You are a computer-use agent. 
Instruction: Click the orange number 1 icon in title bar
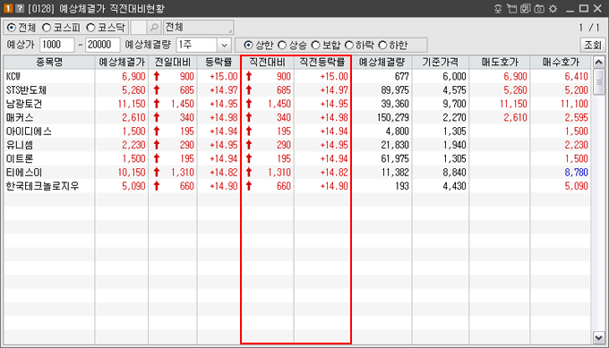8,9
